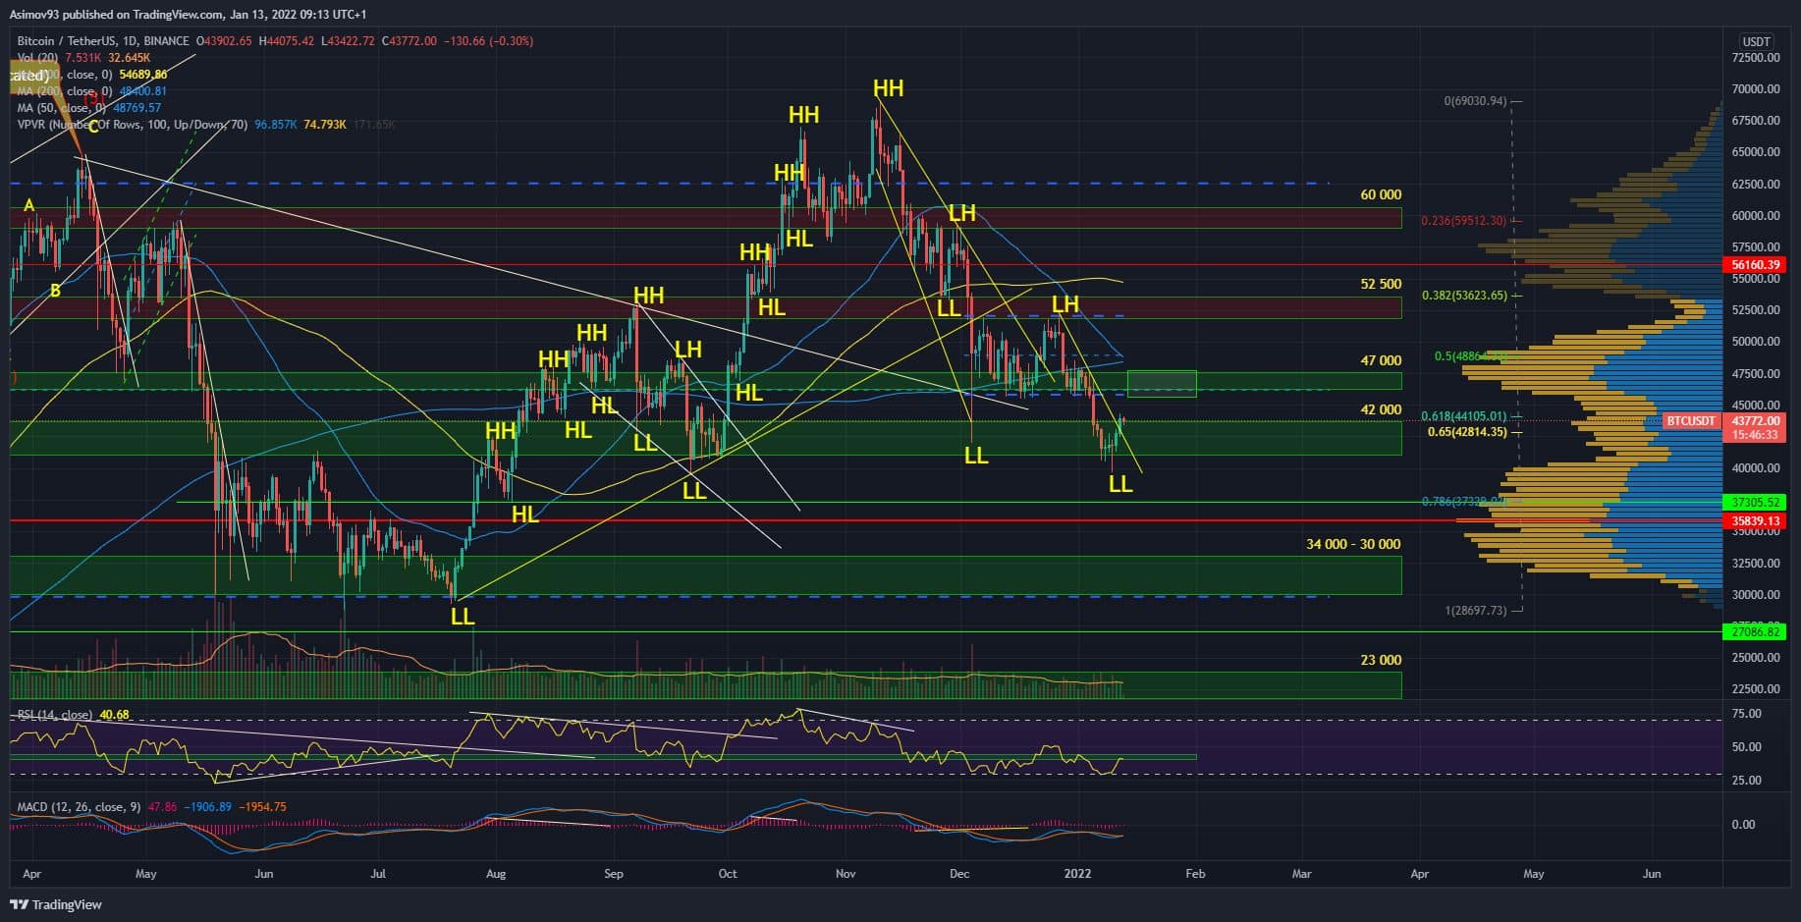Click the "Feb" label on time axis
Image resolution: width=1801 pixels, height=922 pixels.
click(1195, 873)
